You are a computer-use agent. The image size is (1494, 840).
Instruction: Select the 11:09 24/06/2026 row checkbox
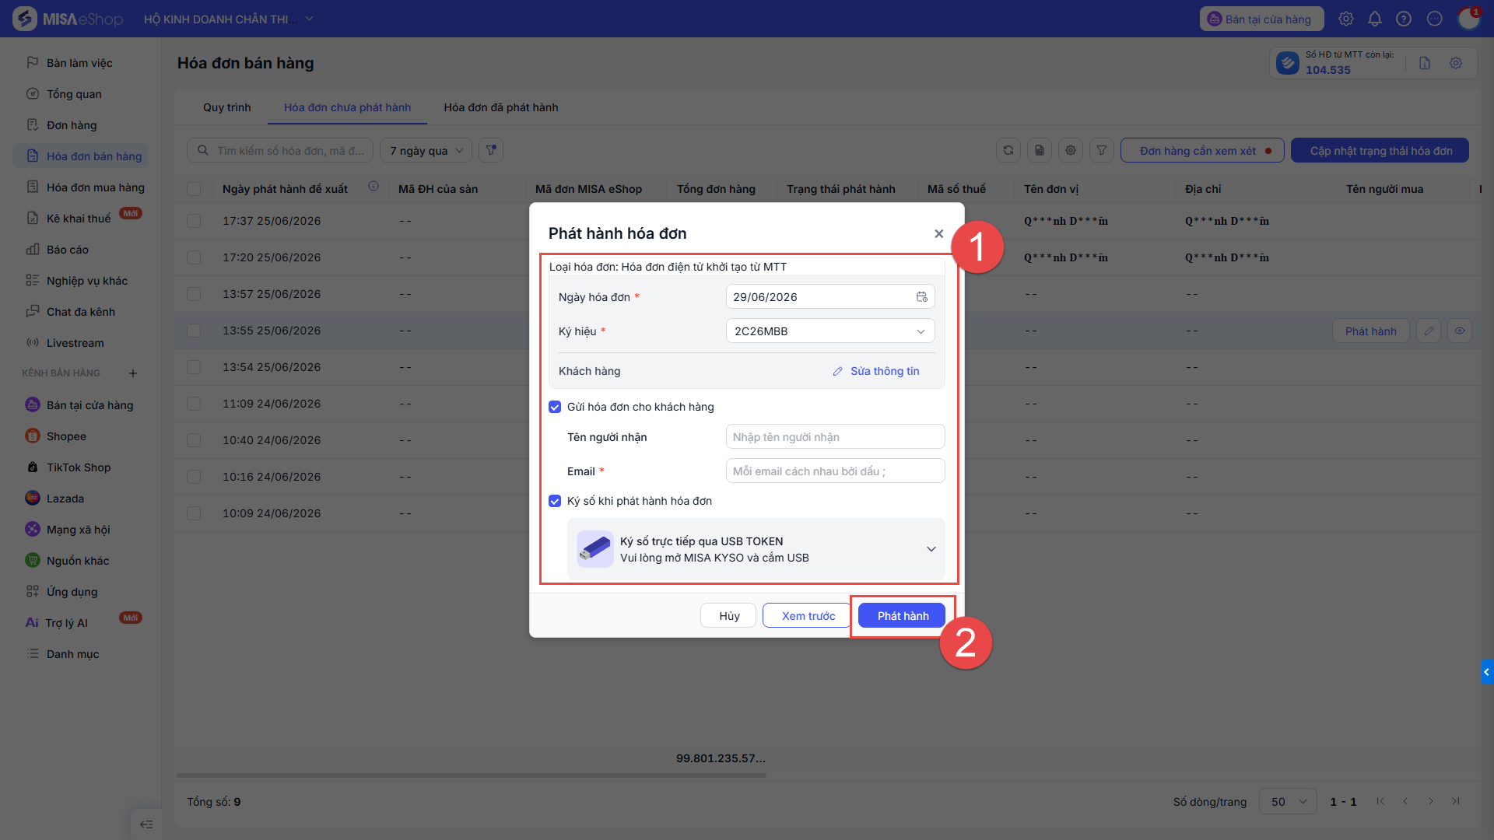(194, 404)
